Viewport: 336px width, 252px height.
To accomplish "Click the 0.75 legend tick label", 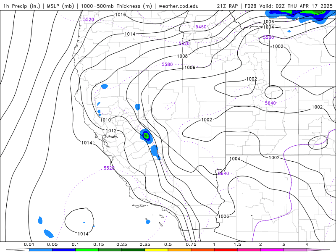I will coord(191,244).
